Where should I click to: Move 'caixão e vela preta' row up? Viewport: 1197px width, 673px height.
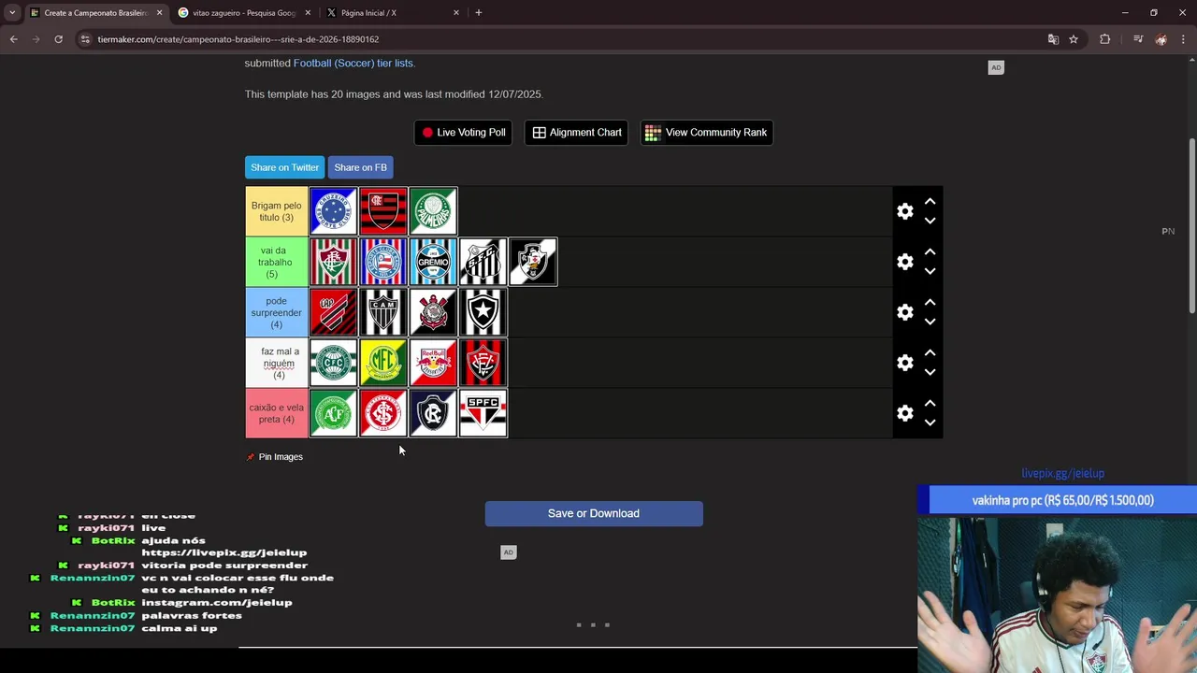click(x=930, y=403)
